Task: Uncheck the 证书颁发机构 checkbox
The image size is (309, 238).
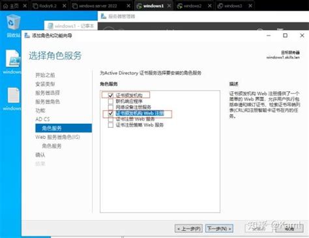Action: pos(111,95)
